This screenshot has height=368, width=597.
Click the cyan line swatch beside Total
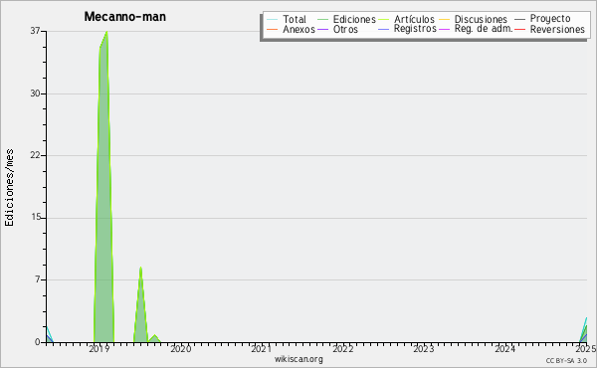pyautogui.click(x=273, y=20)
